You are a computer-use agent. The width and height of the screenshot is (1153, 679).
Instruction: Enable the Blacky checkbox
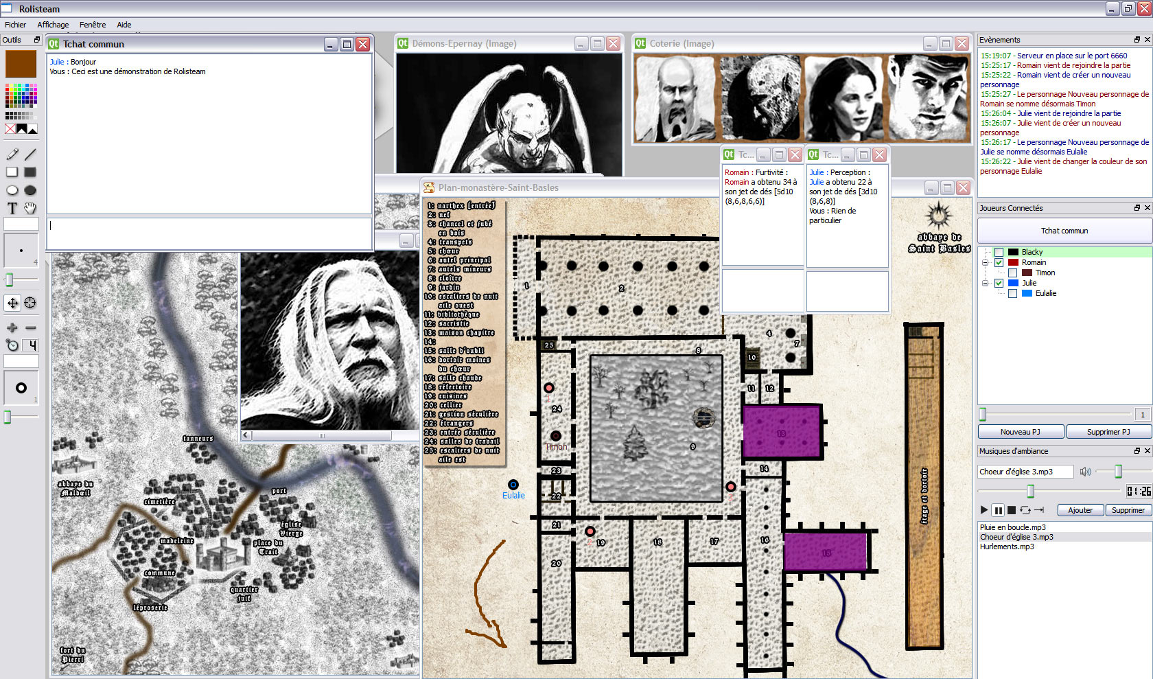coord(999,252)
